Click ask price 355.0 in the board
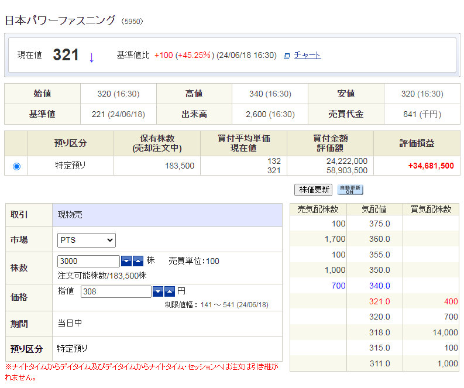 tap(379, 255)
